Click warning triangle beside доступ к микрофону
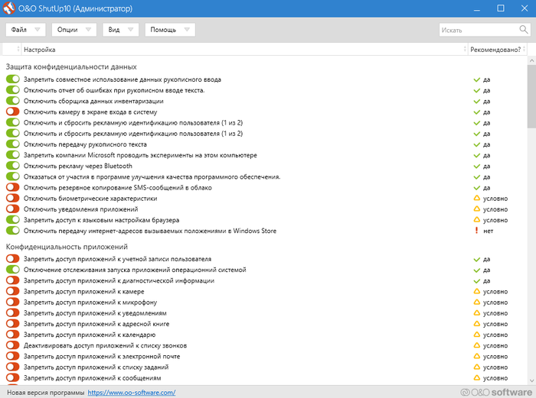Screen dimensions: 536x398 (x=476, y=303)
